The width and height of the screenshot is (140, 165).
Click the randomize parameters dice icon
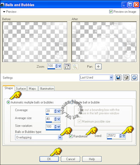point(126,78)
